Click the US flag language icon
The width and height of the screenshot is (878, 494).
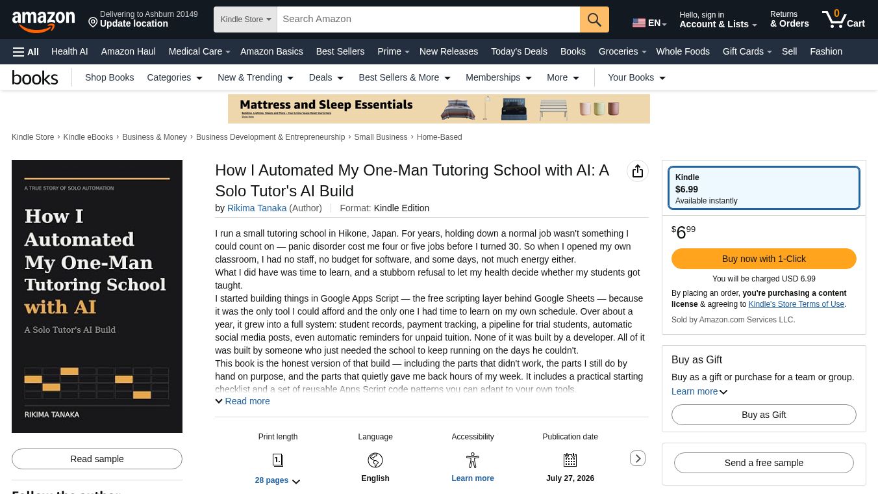click(x=639, y=23)
